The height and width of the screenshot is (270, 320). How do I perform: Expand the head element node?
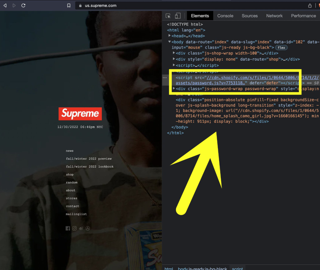[x=169, y=36]
